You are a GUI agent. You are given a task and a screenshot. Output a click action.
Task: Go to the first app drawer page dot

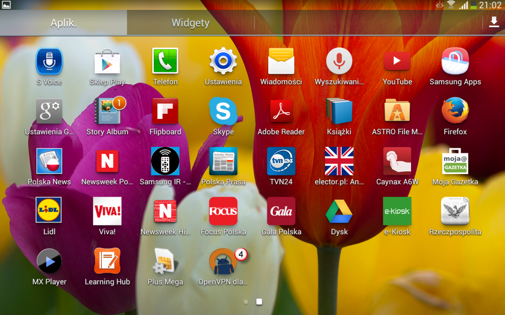point(246,301)
